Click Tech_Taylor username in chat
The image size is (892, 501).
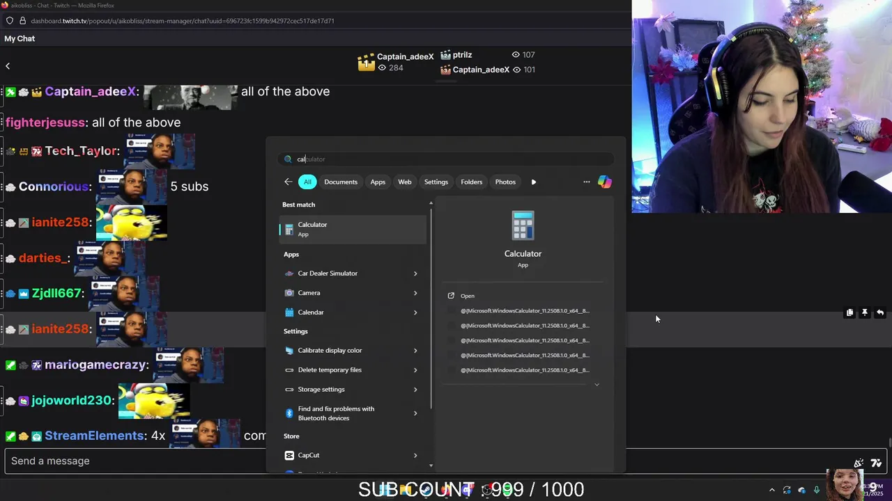82,151
